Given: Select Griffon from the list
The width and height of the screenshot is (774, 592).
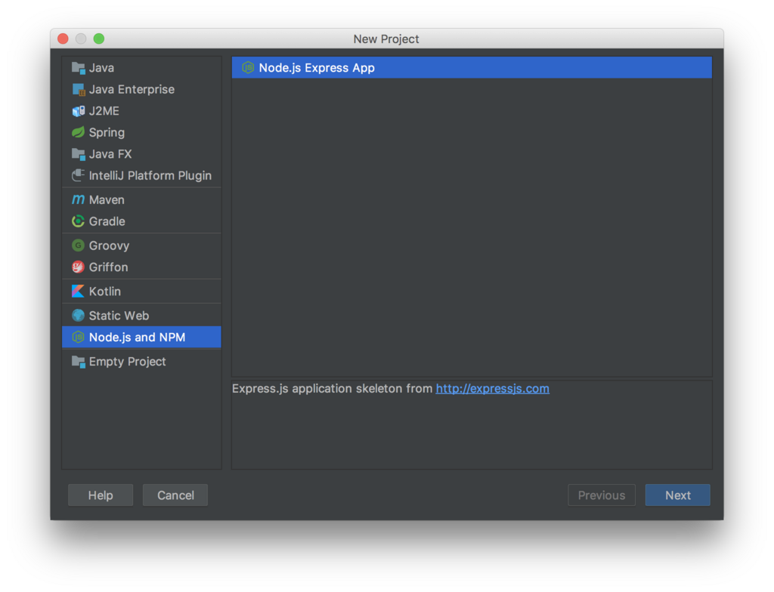Looking at the screenshot, I should (x=141, y=267).
